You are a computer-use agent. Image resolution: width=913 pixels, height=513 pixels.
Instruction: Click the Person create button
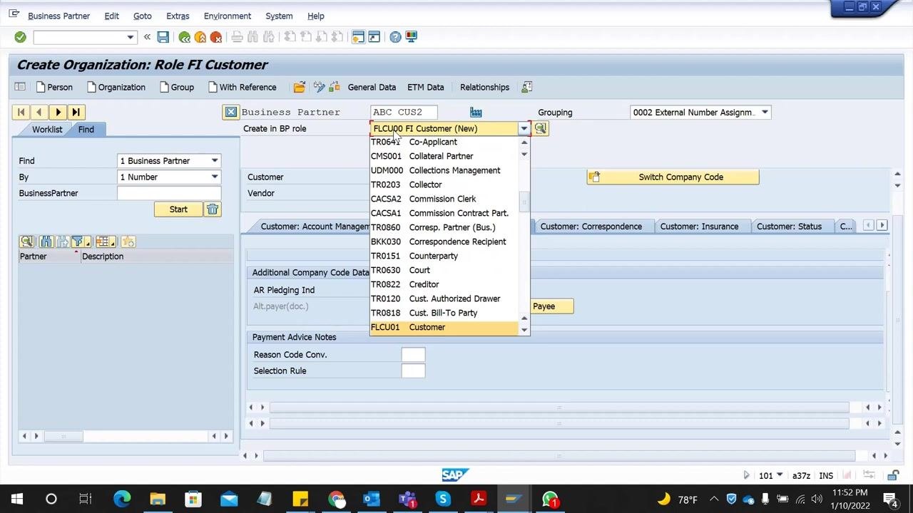(x=54, y=87)
